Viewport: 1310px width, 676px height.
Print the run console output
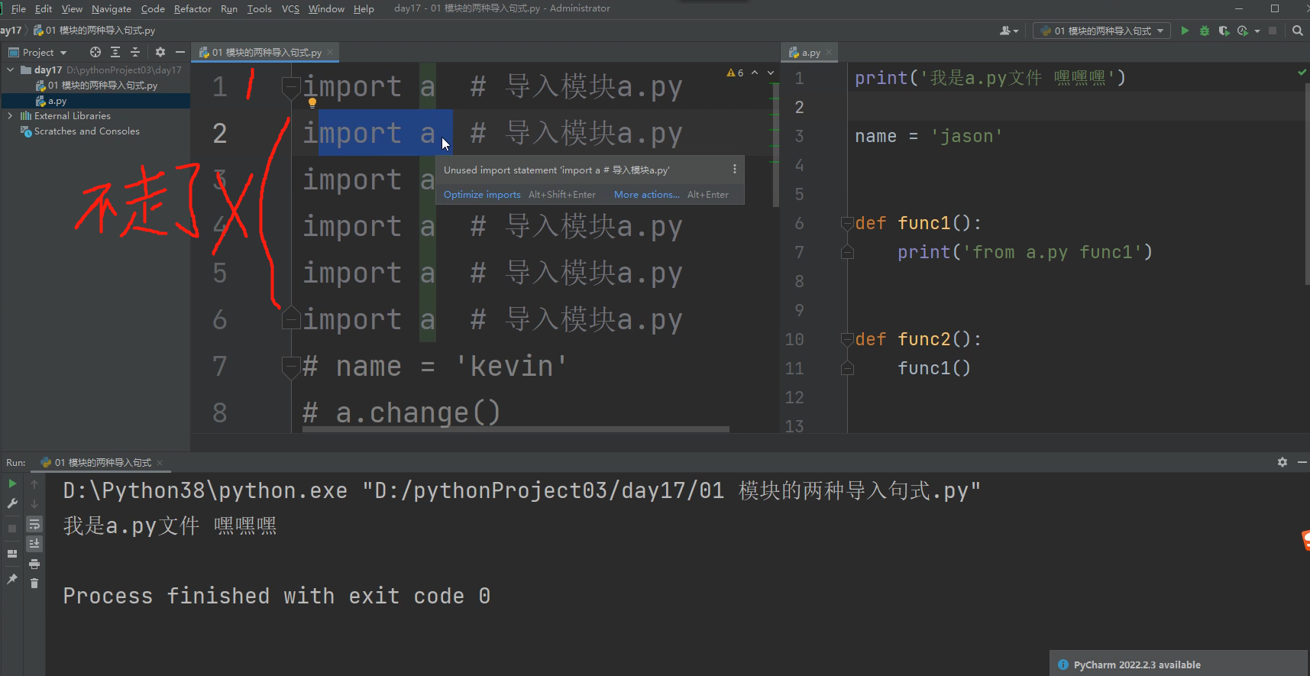[x=34, y=564]
